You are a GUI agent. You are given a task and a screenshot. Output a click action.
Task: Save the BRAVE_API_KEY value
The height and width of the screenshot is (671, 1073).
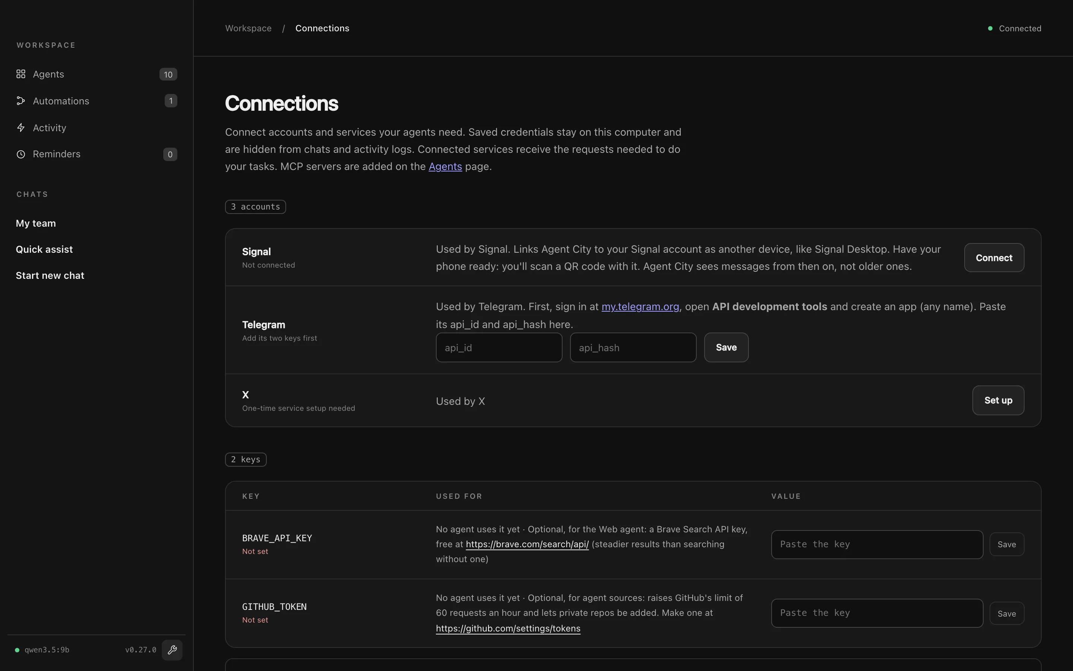(x=1006, y=545)
